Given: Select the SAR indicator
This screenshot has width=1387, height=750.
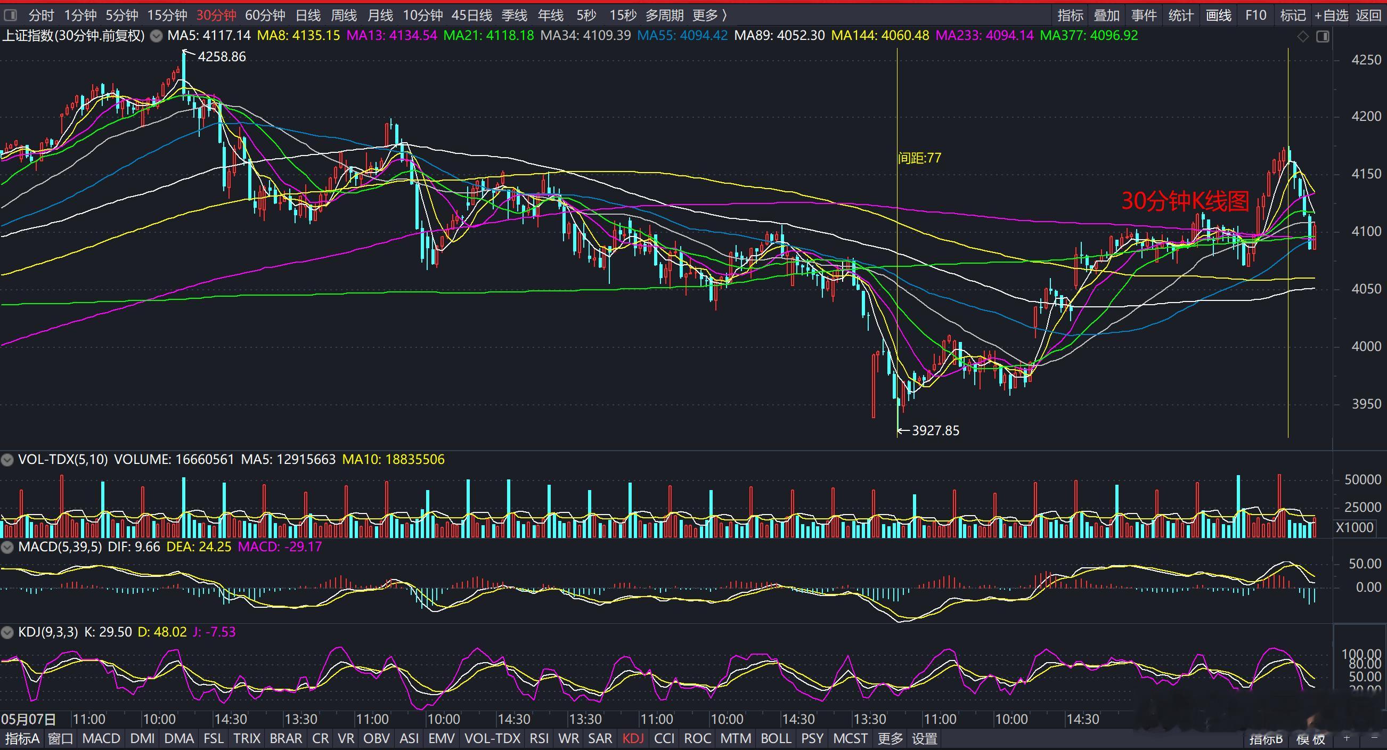Looking at the screenshot, I should coord(600,738).
